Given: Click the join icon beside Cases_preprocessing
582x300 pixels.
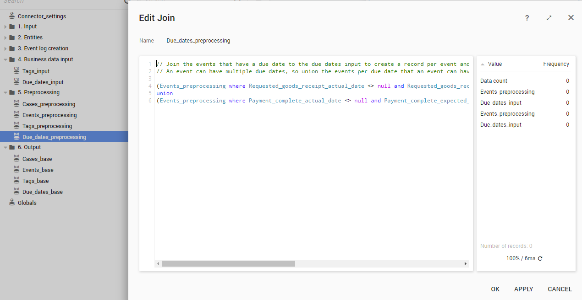Looking at the screenshot, I should 16,104.
